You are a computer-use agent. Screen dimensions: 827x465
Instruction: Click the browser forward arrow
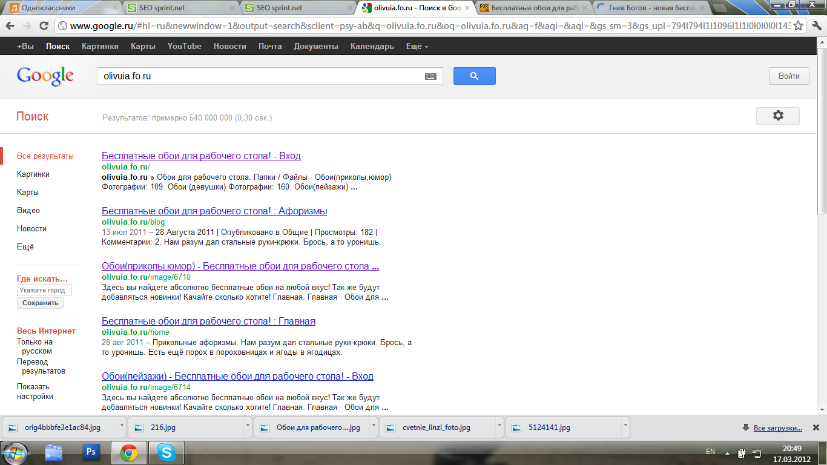click(27, 26)
